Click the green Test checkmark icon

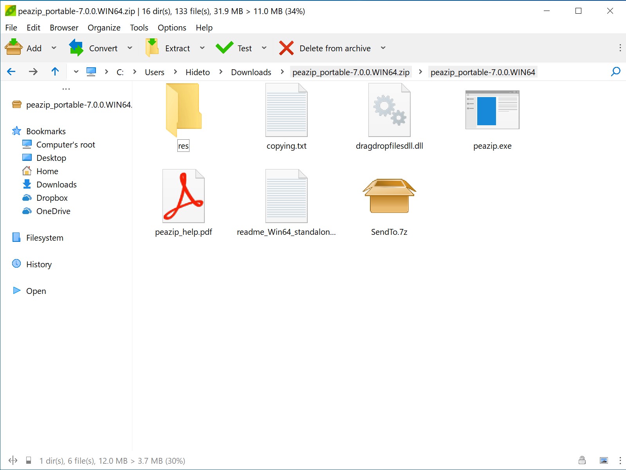[224, 48]
